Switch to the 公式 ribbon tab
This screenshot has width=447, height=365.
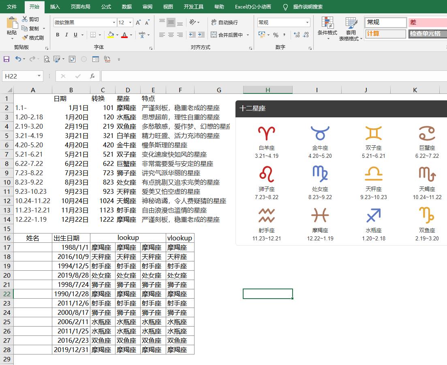click(x=106, y=6)
